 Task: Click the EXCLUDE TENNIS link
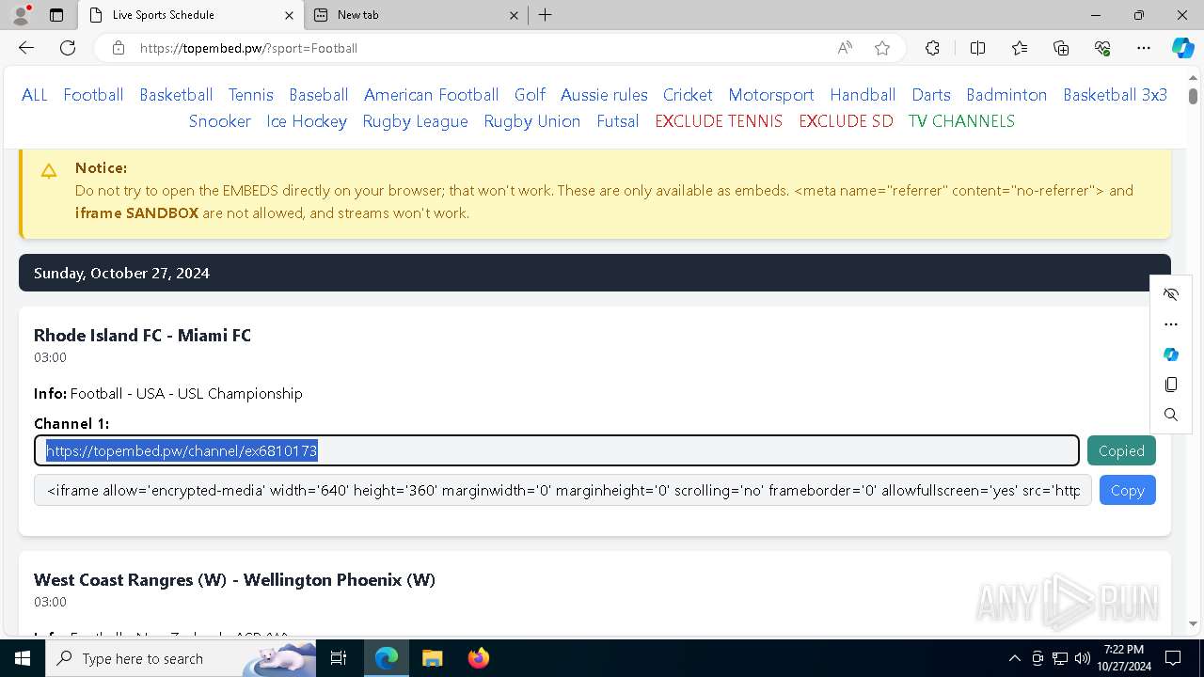pos(719,121)
